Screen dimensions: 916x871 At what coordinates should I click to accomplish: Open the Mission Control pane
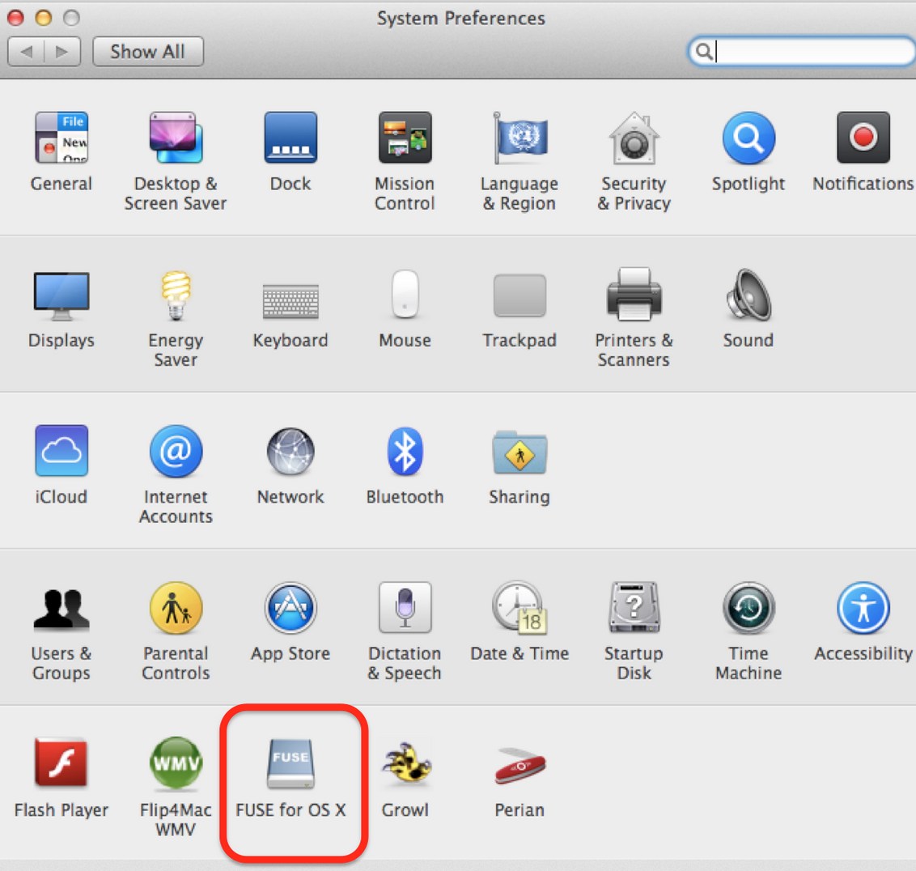pyautogui.click(x=405, y=138)
